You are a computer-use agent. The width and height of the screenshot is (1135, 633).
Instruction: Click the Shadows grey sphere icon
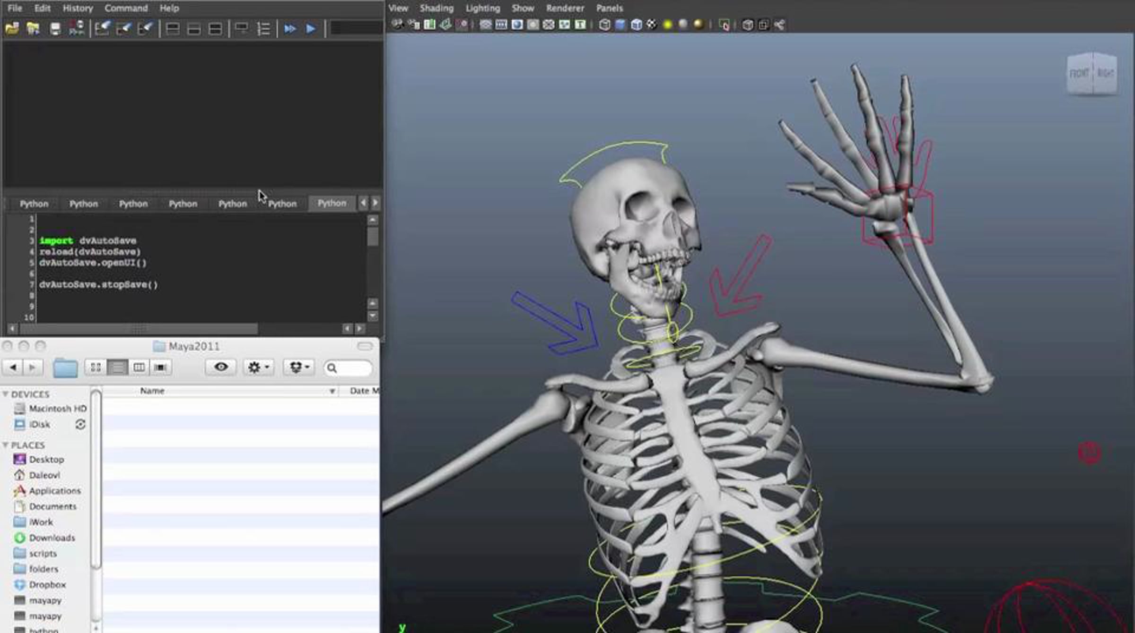(683, 24)
